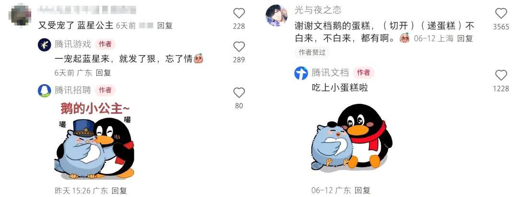518x197 pixels.
Task: Like the 腾讯文档 reply with 1228 likes
Action: pos(501,76)
